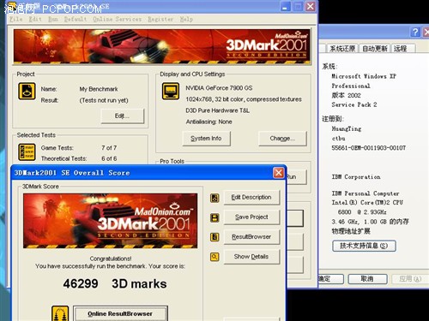Click the display monitor icon
The width and height of the screenshot is (429, 321).
tap(171, 92)
